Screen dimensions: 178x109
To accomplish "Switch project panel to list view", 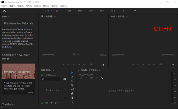I will pos(47,103).
